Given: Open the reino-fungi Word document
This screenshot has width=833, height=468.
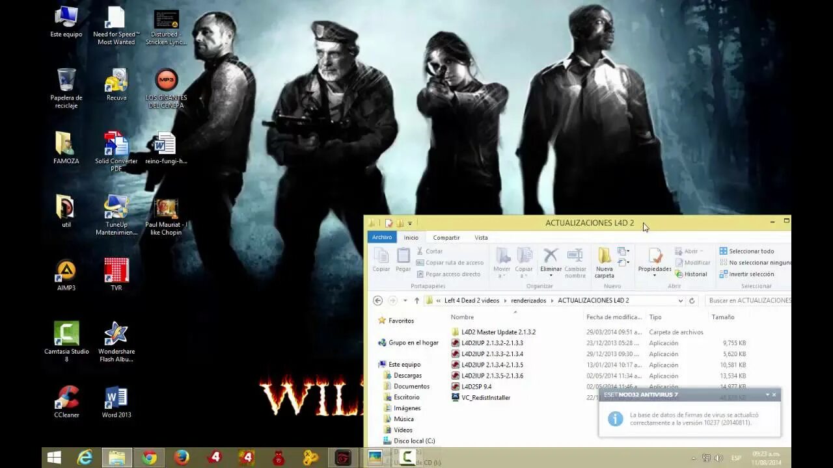Looking at the screenshot, I should coord(166,148).
